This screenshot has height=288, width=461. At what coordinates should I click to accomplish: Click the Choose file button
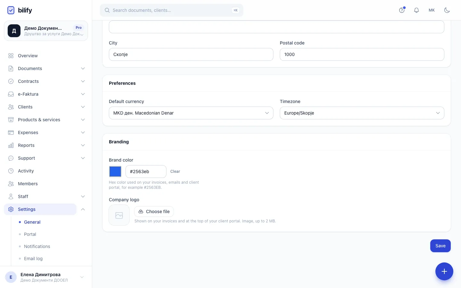click(154, 212)
